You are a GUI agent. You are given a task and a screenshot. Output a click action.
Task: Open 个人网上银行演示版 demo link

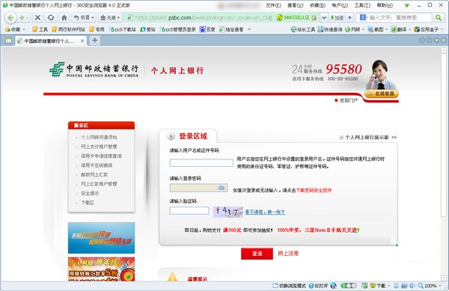[367, 138]
